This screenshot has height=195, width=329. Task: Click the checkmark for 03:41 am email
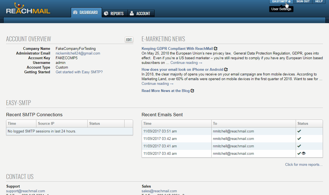[299, 146]
